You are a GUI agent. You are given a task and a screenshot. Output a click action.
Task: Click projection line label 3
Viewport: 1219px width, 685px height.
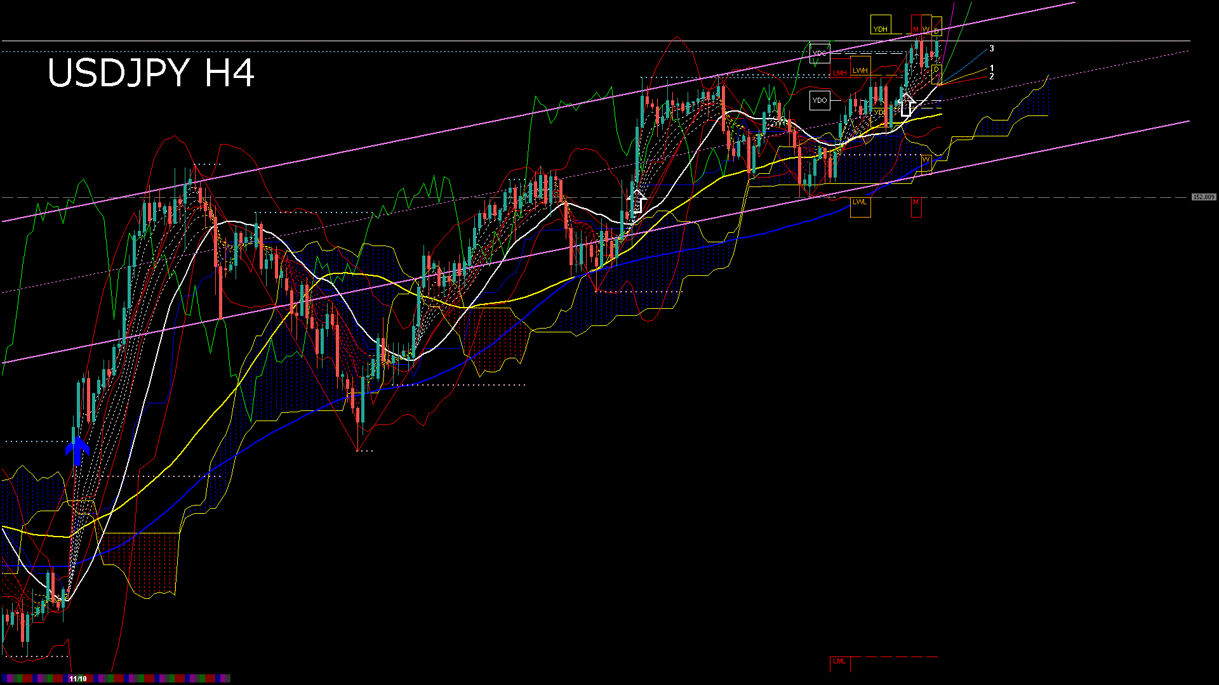pos(992,48)
